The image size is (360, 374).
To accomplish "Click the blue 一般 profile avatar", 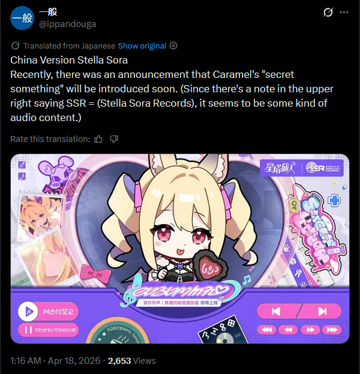I will click(22, 18).
